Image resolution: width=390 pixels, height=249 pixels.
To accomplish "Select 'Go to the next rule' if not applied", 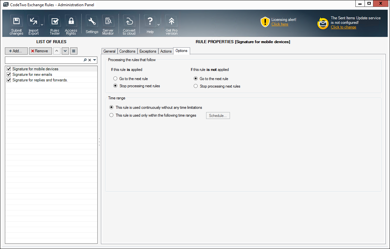I will coord(196,79).
